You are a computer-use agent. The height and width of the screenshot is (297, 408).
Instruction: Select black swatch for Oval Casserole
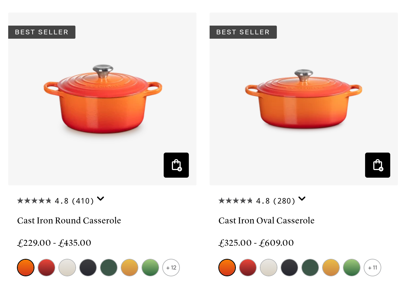(x=289, y=268)
